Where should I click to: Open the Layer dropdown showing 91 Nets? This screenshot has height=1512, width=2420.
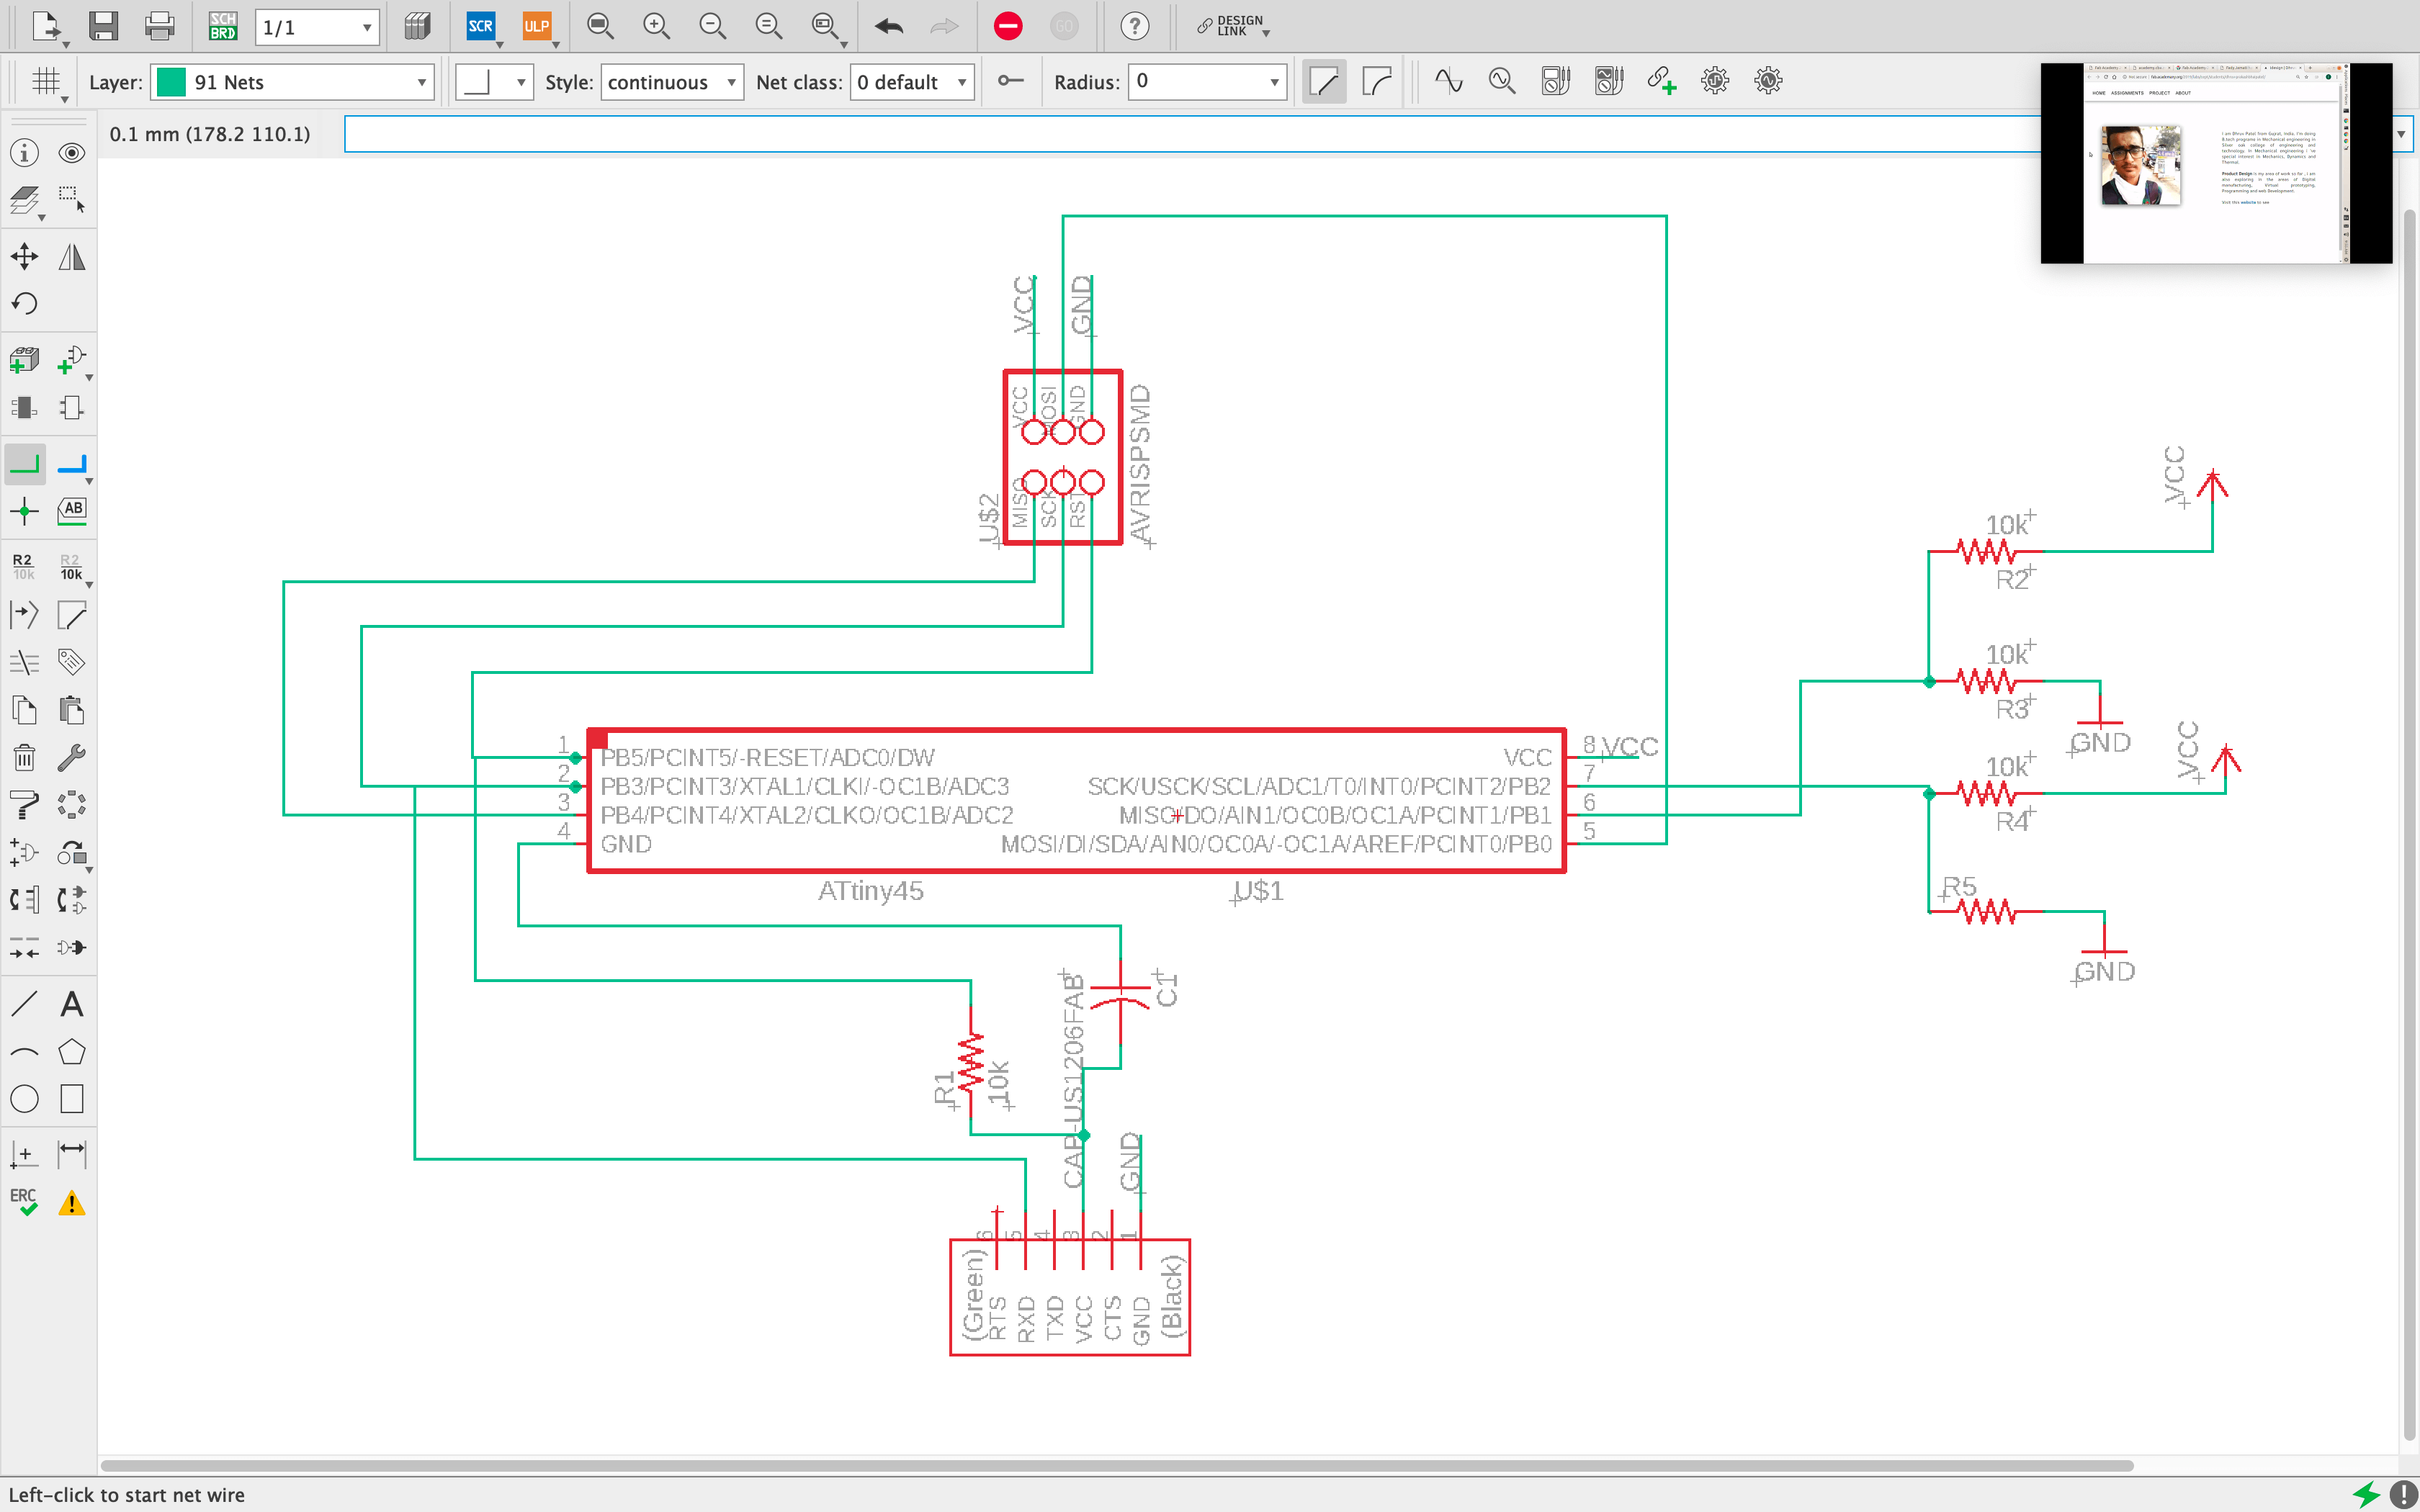coord(420,82)
